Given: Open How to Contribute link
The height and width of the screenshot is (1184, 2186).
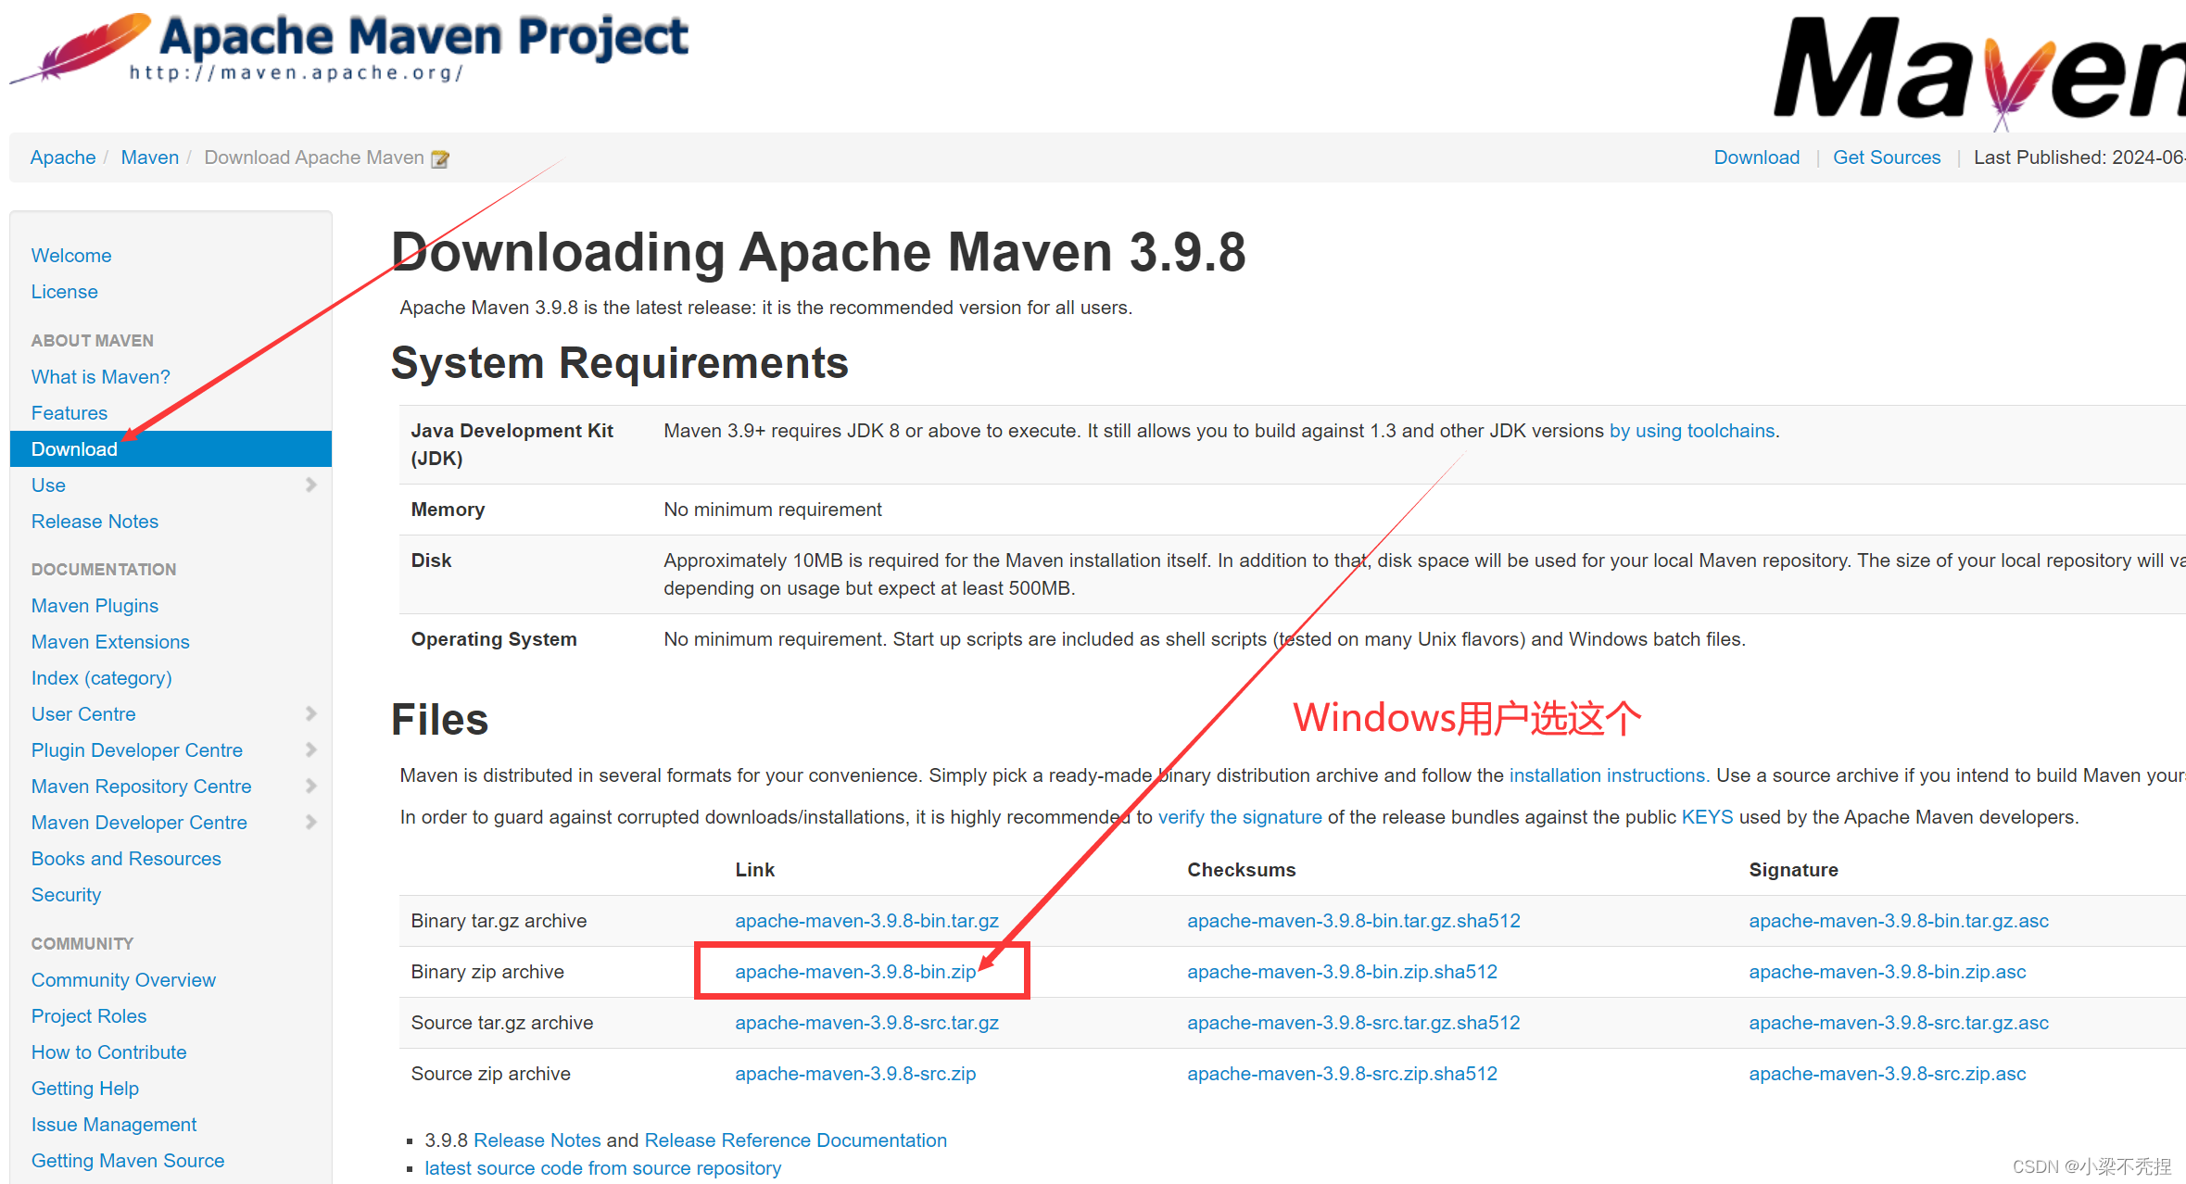Looking at the screenshot, I should [x=109, y=1052].
